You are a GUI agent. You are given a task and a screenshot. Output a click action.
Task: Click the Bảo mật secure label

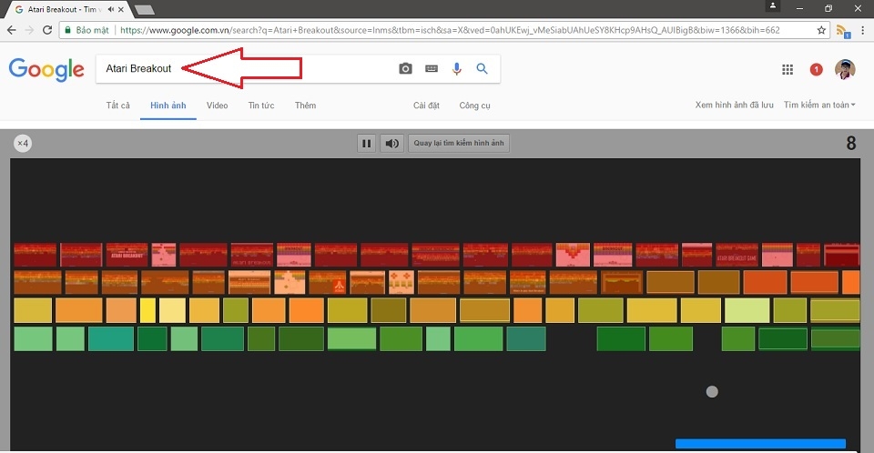[x=93, y=30]
